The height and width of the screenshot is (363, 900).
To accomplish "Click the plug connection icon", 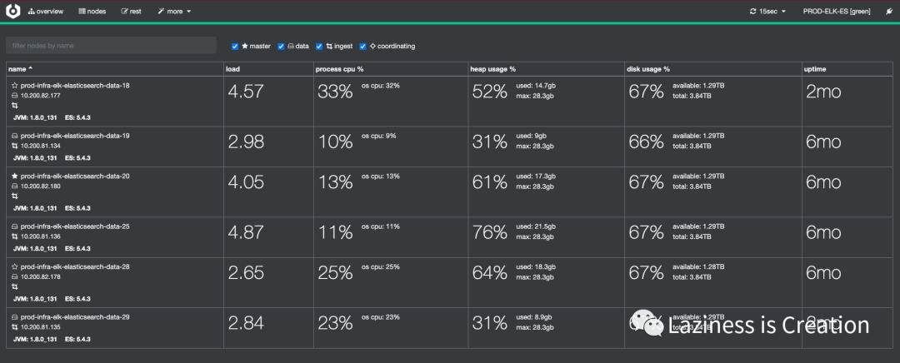I will 887,12.
